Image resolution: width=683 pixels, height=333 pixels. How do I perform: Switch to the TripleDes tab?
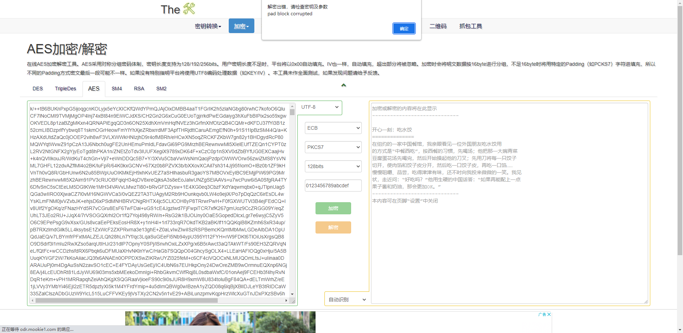pos(65,89)
